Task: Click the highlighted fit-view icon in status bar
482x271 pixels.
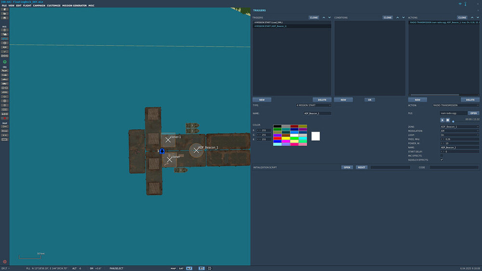Action: click(201, 269)
